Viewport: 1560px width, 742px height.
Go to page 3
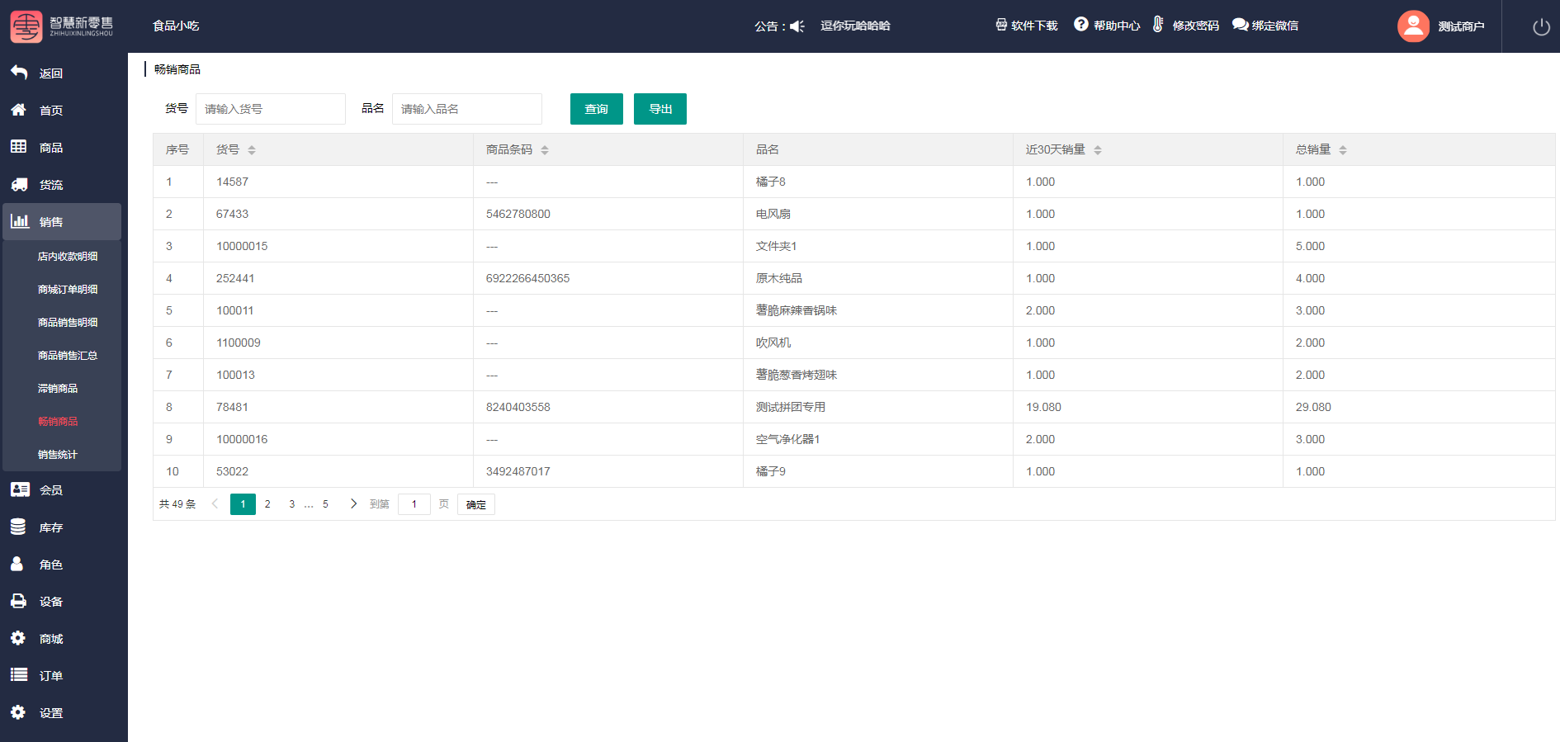tap(291, 504)
